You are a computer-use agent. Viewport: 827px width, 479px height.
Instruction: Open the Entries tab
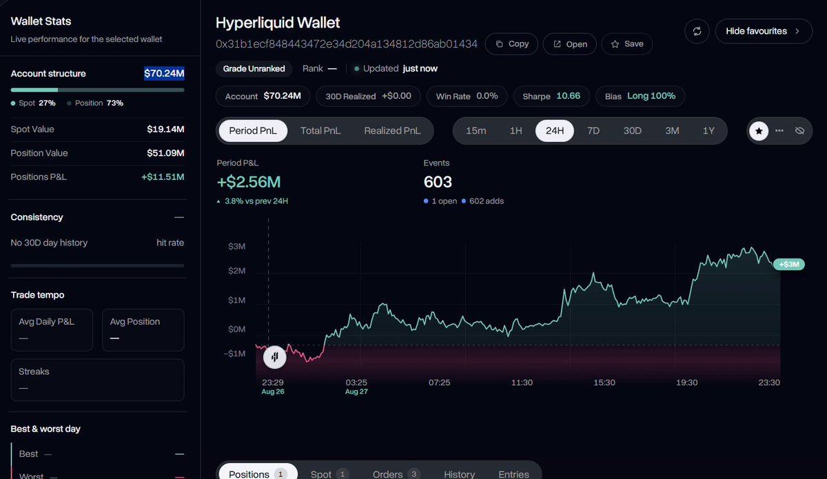pyautogui.click(x=513, y=473)
